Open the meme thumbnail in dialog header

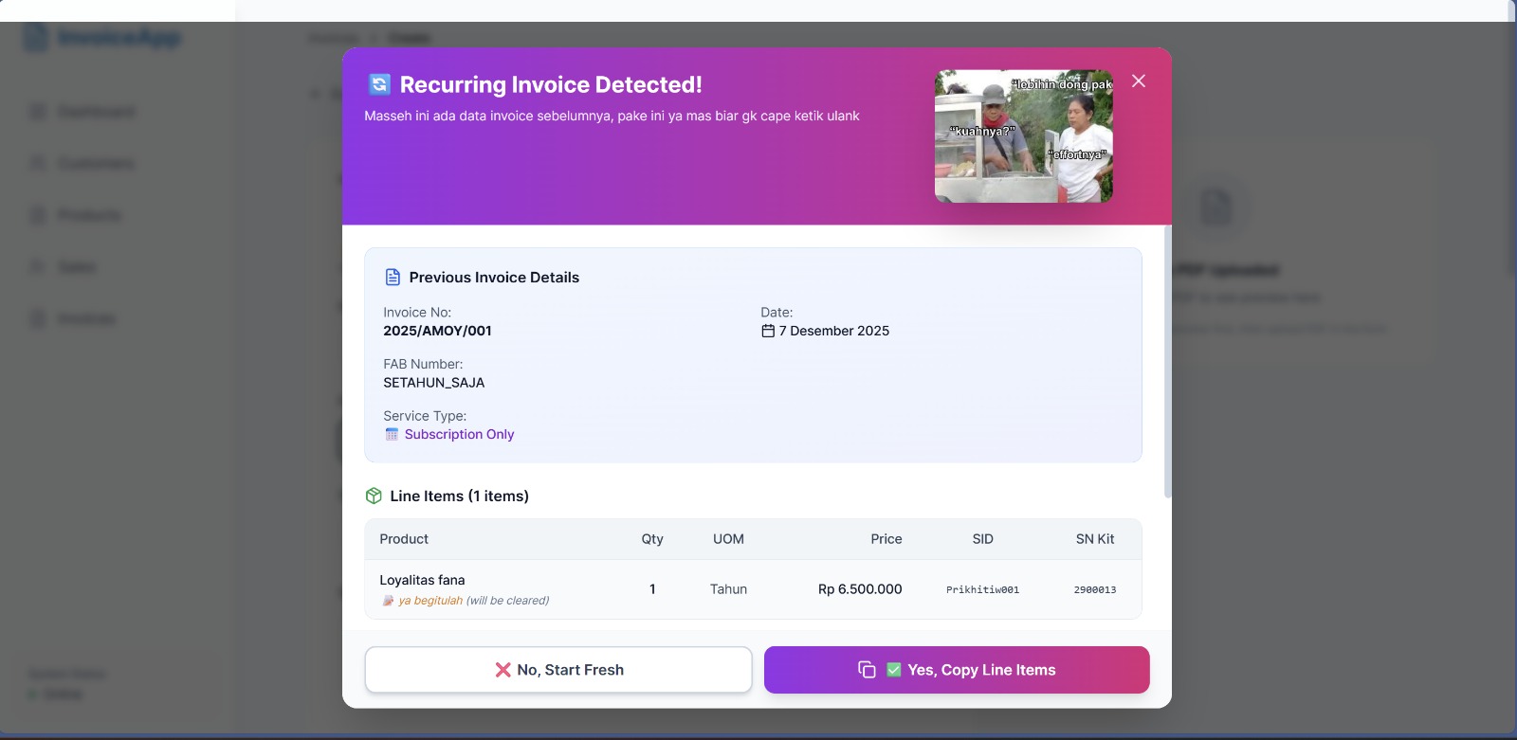click(1024, 135)
